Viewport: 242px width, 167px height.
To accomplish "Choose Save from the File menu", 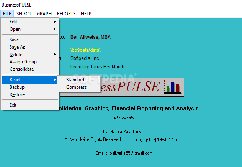I will pos(29,40).
